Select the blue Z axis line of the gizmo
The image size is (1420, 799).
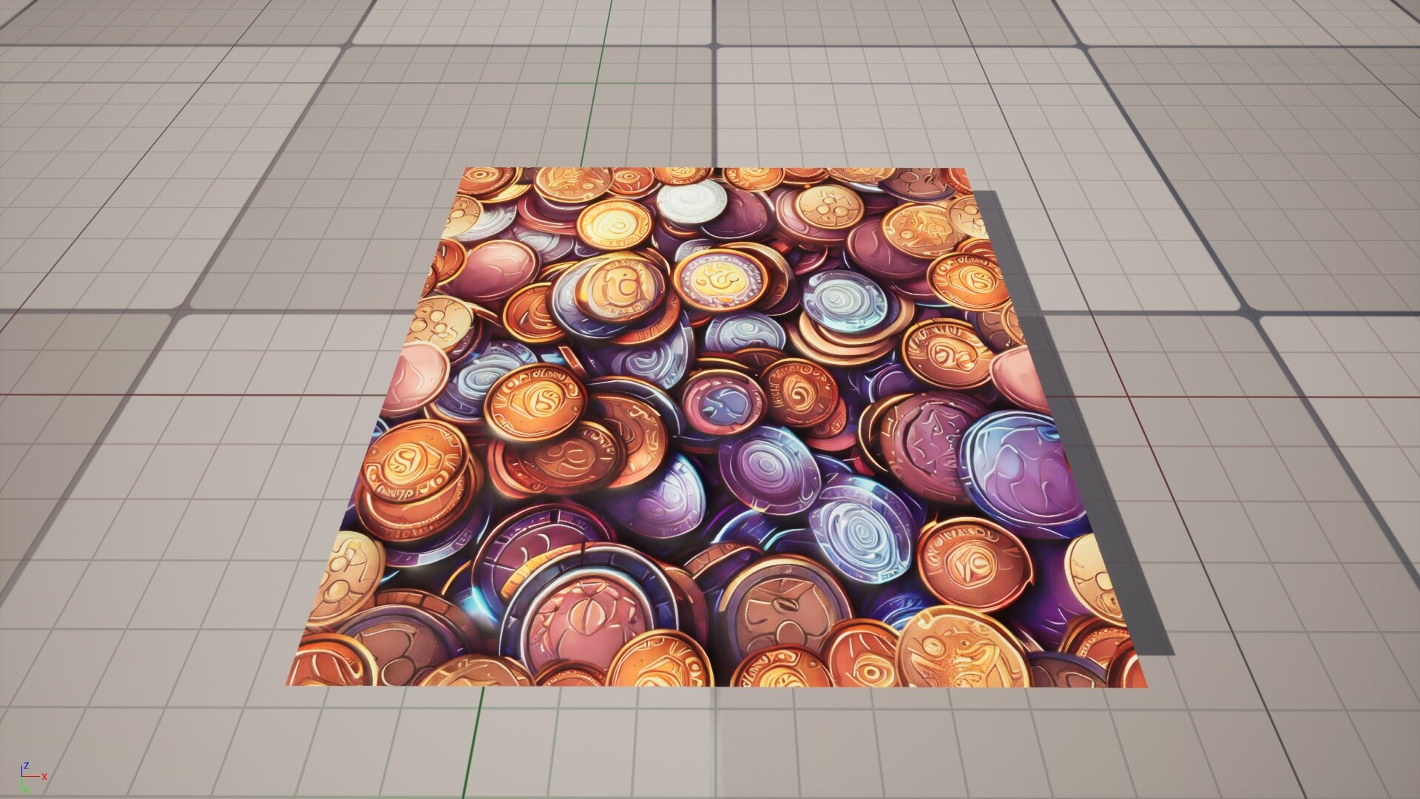22,771
